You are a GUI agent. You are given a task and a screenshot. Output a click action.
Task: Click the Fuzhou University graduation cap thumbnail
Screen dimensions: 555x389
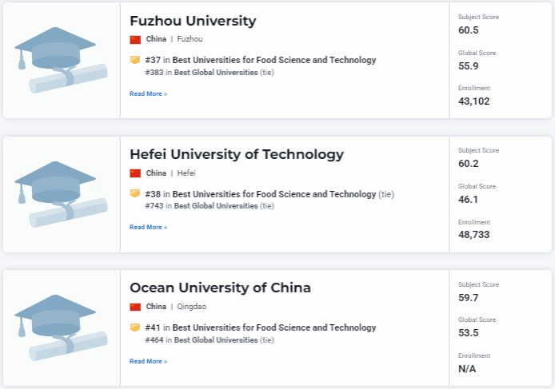point(61,61)
